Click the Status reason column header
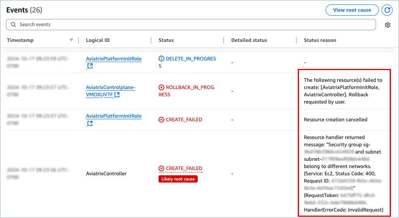 tap(320, 40)
